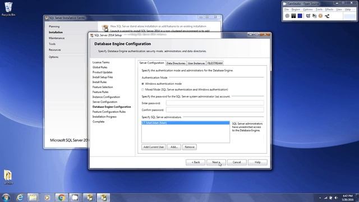The width and height of the screenshot is (359, 202).
Task: Open Windows Explorer from taskbar
Action: (x=33, y=197)
